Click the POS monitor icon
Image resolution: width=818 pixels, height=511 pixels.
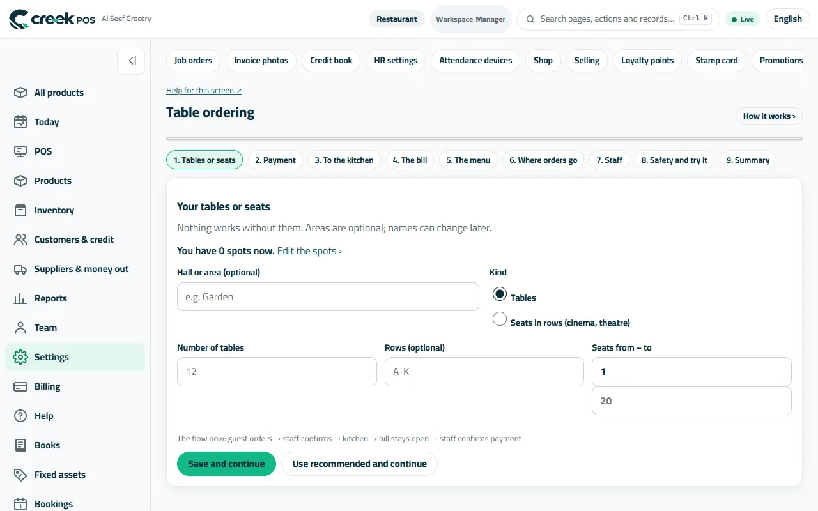(20, 151)
